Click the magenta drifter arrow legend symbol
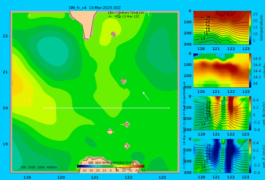 pyautogui.click(x=117, y=13)
